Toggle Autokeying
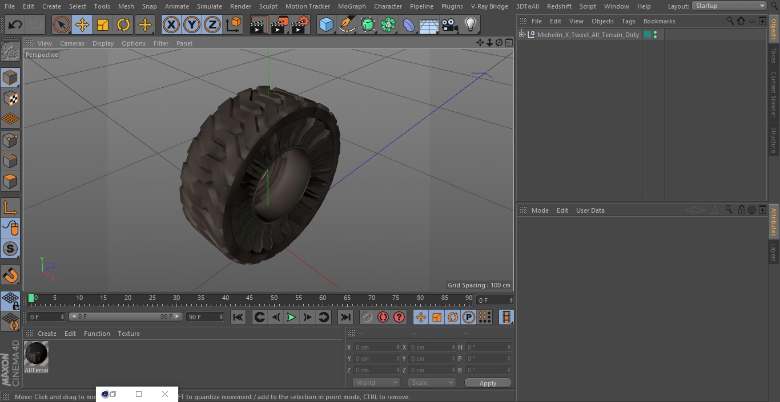This screenshot has height=402, width=780. click(383, 317)
